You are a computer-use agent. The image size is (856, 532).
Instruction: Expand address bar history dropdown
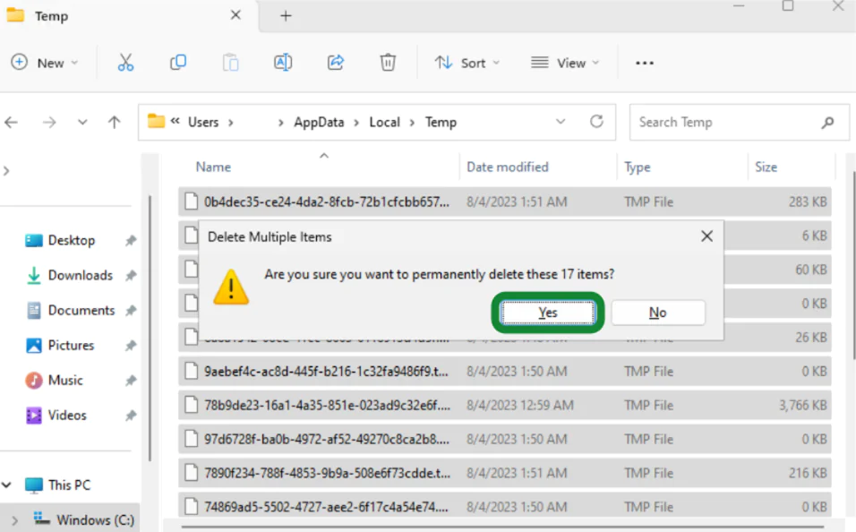pos(561,121)
